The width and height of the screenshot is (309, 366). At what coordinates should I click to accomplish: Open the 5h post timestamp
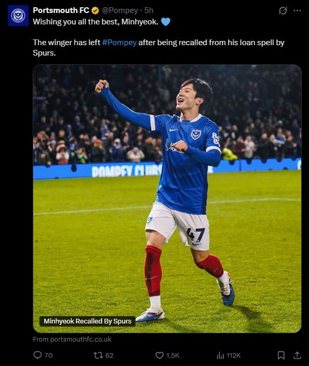tap(149, 10)
